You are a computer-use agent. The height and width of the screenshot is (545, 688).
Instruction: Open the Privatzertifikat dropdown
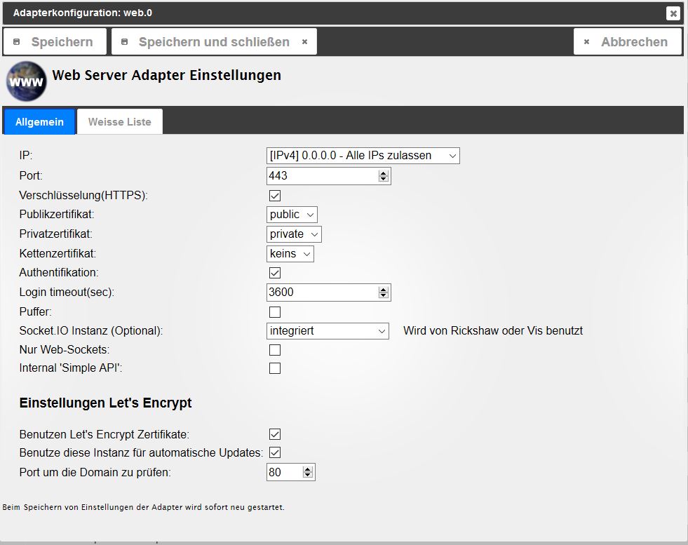pos(294,234)
